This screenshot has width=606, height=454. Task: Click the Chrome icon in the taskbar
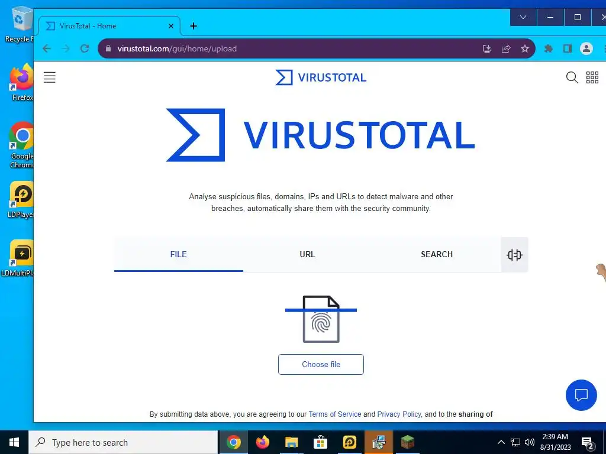pos(234,442)
